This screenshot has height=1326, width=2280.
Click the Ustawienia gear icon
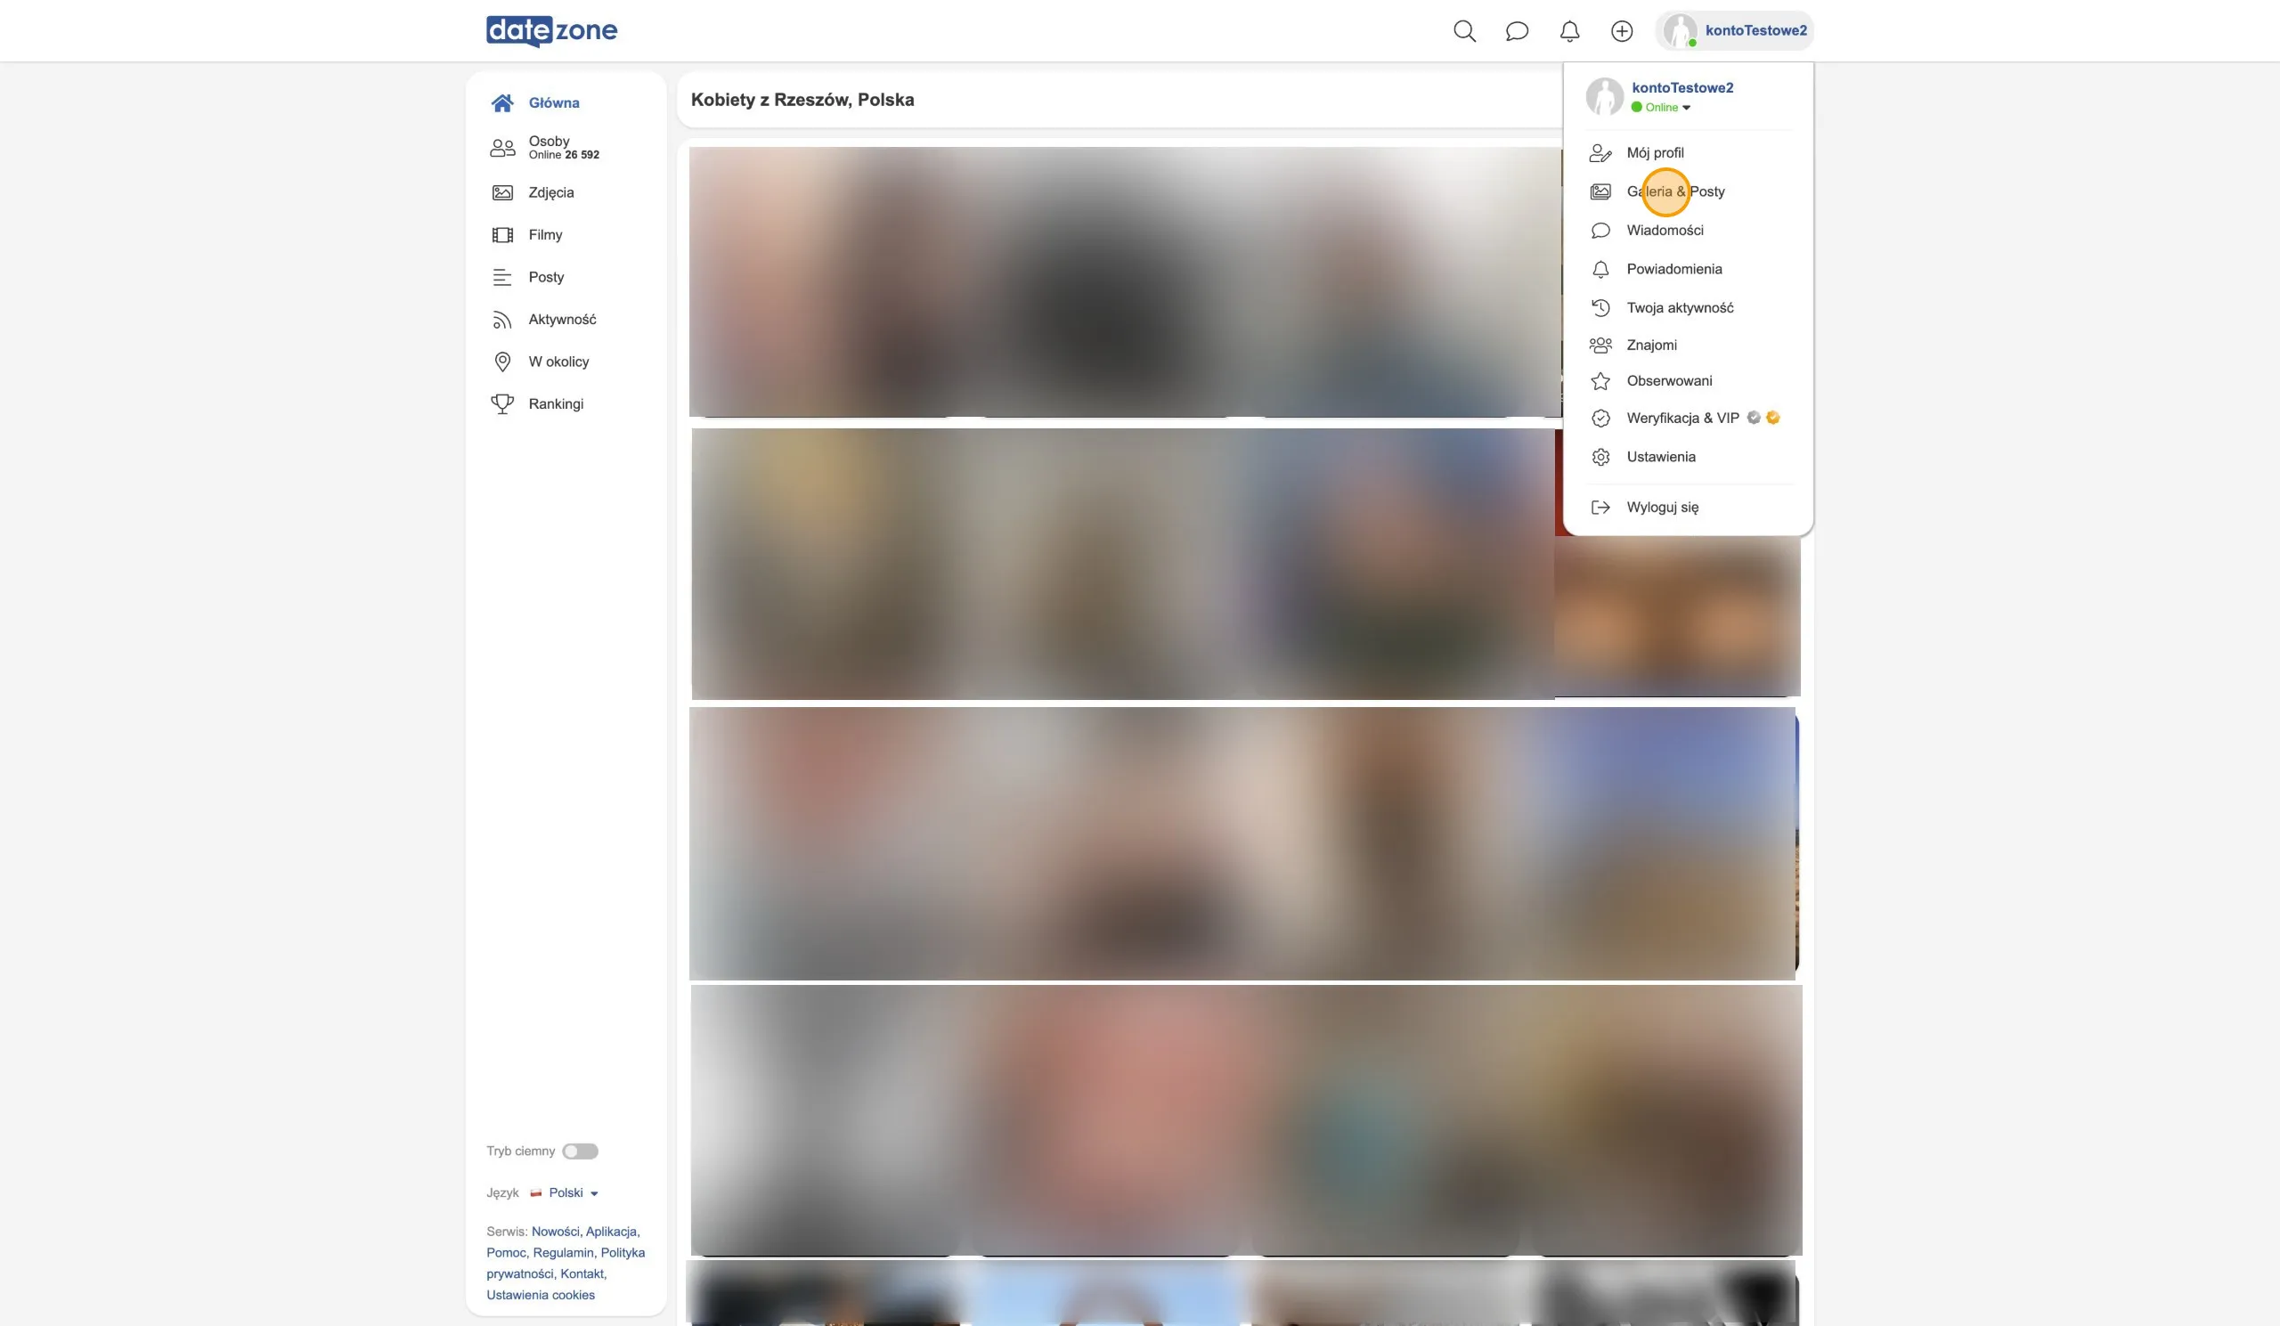pos(1600,457)
